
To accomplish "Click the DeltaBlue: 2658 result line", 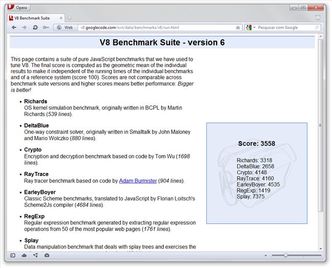I will 255,166.
